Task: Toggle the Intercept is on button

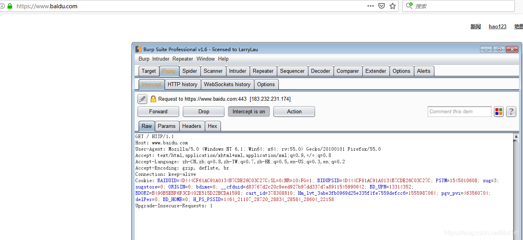Action: pyautogui.click(x=249, y=112)
